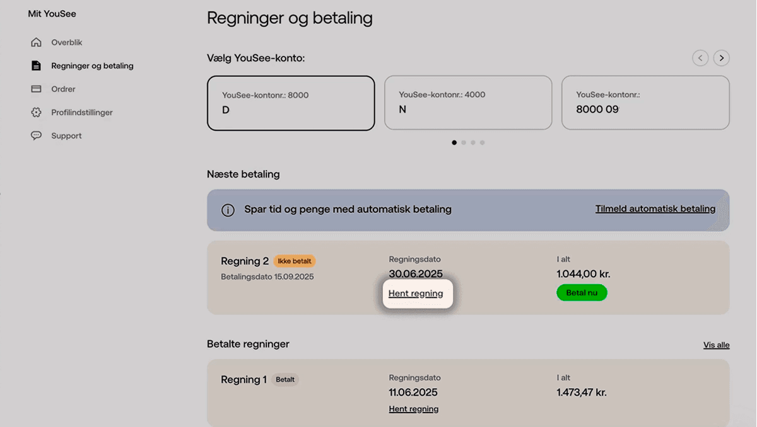Click the Betalt status badge on Regning 1

pyautogui.click(x=285, y=379)
